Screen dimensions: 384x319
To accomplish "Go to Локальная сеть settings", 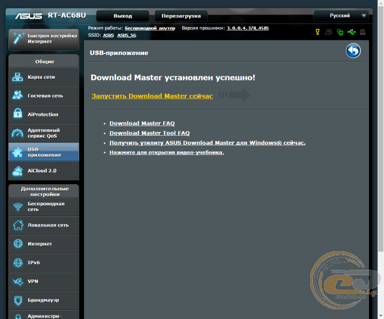I will (44, 225).
